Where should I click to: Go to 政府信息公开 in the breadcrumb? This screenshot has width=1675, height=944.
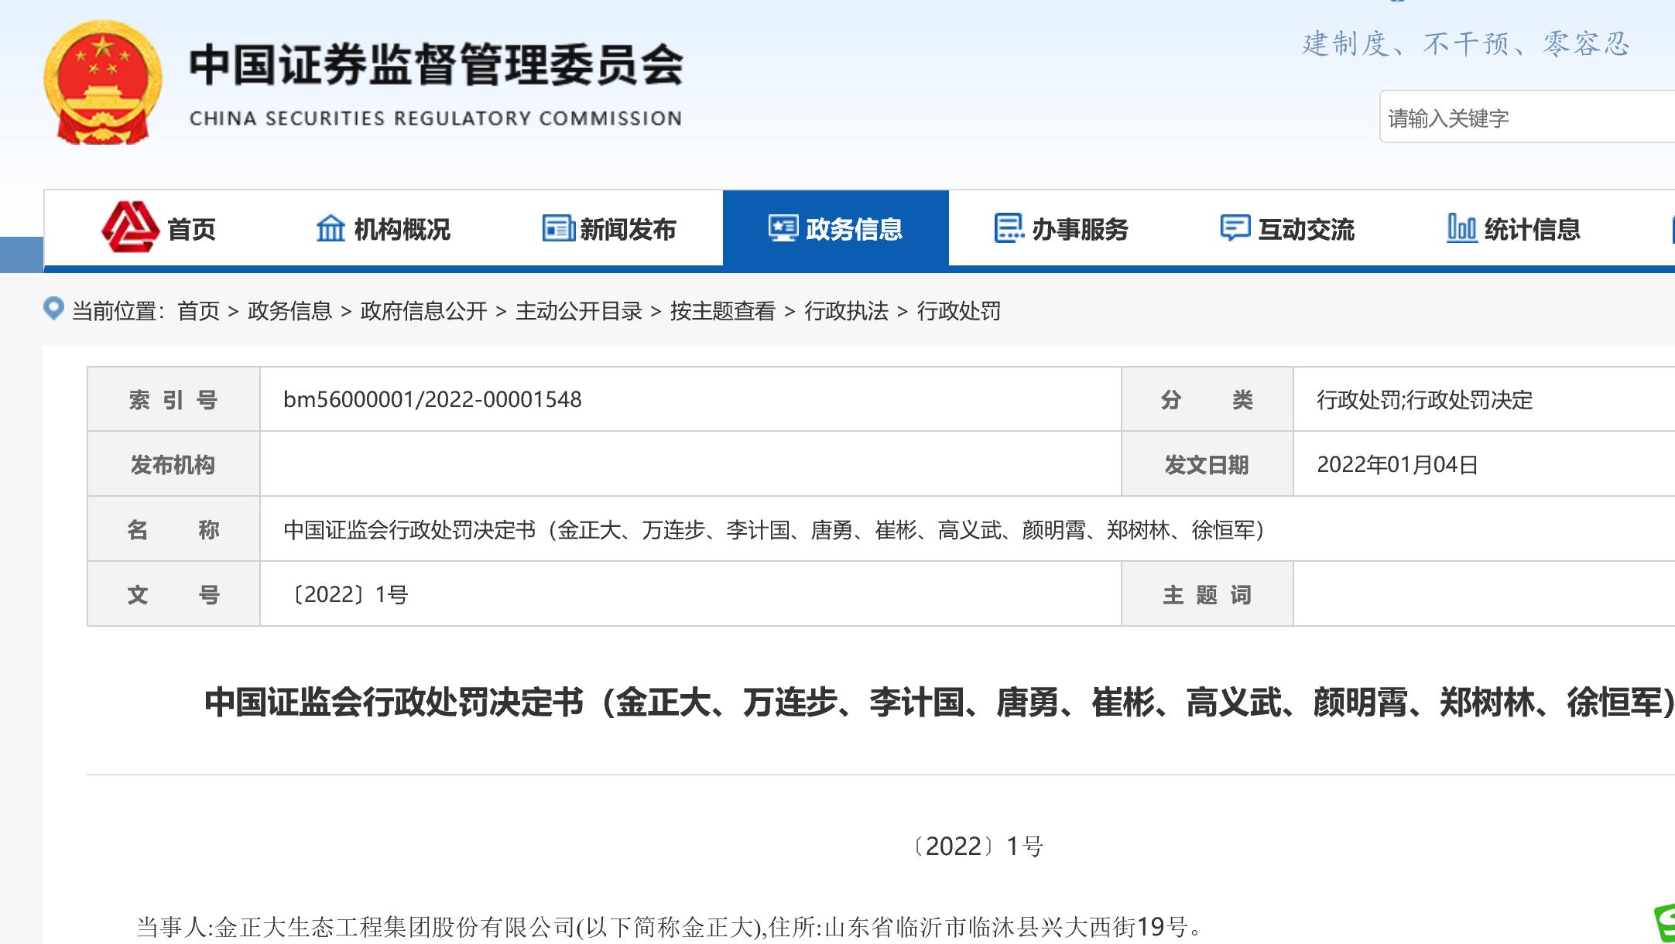(423, 311)
